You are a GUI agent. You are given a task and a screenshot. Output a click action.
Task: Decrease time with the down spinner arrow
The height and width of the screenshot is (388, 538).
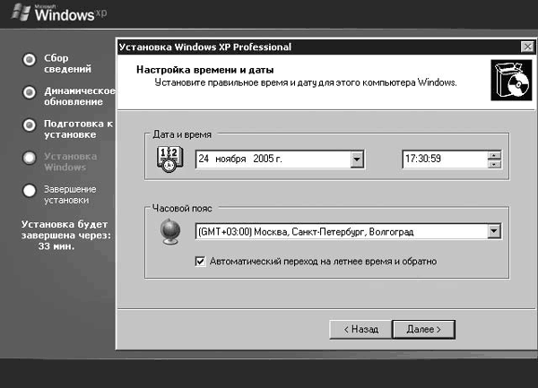tap(494, 164)
